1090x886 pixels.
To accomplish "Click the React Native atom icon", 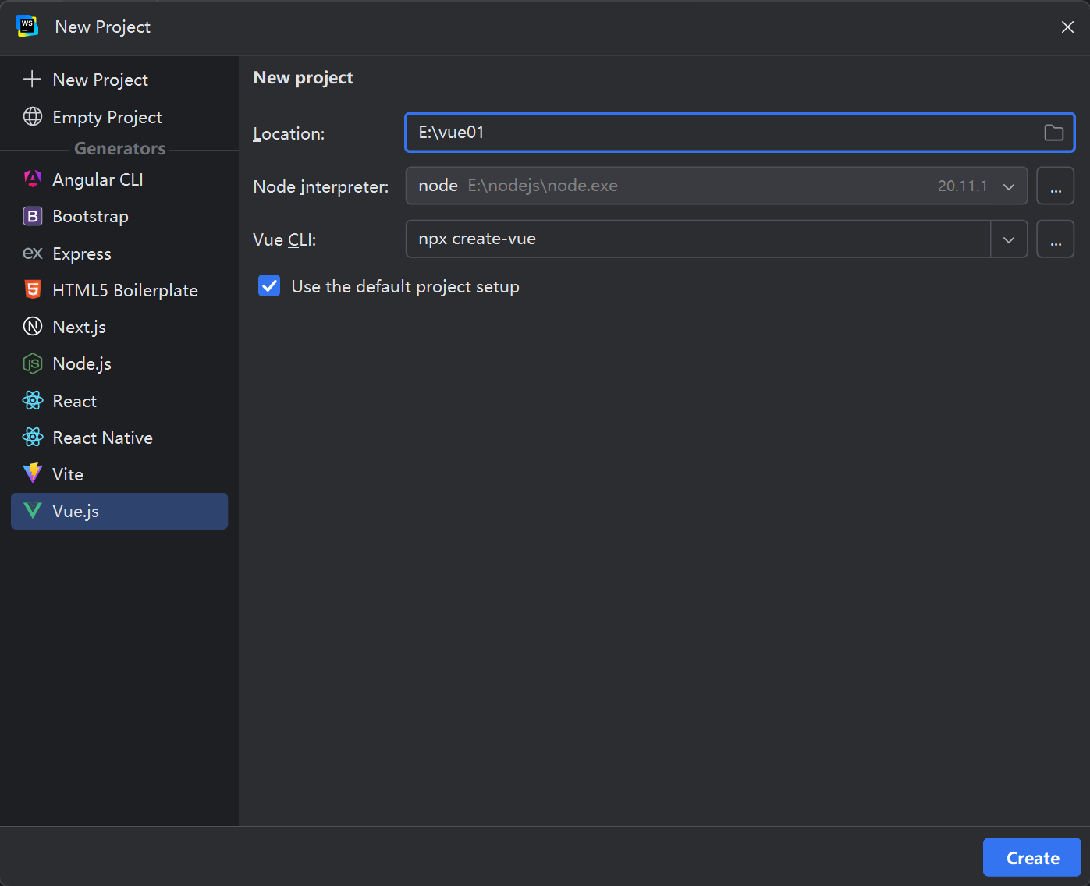I will point(33,438).
